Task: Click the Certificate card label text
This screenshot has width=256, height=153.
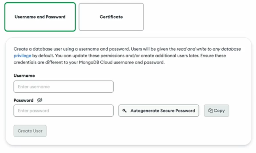Action: 111,17
